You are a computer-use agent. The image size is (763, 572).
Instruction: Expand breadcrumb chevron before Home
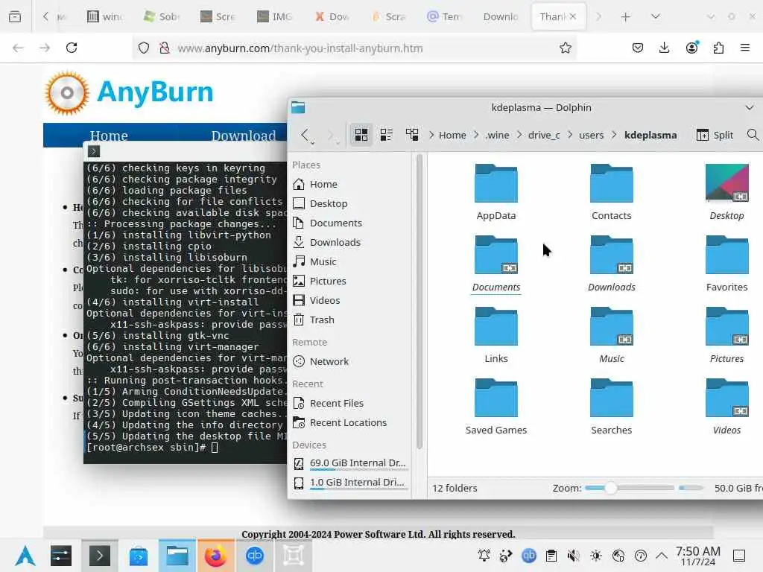click(x=431, y=135)
